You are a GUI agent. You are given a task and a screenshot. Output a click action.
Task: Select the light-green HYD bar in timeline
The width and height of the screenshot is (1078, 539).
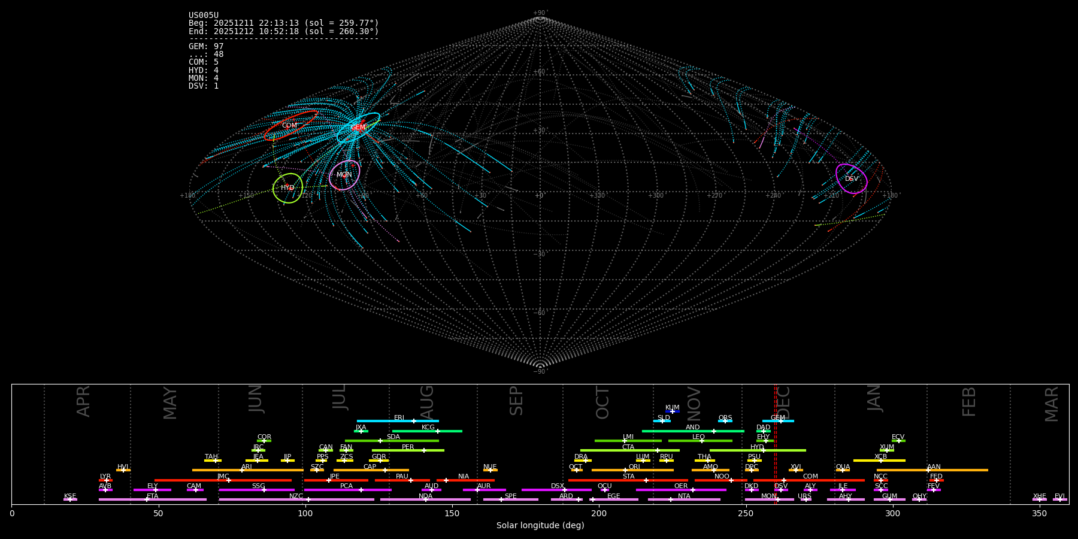758,450
